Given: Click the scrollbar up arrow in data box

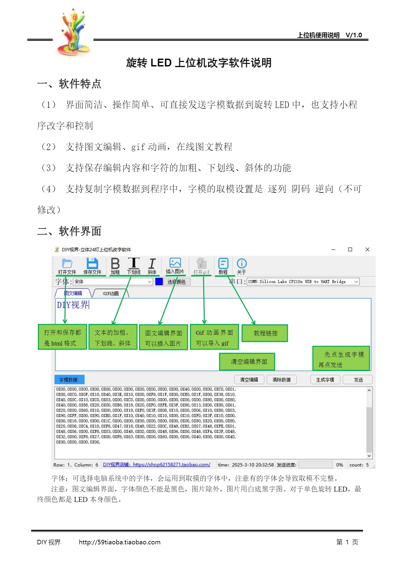Looking at the screenshot, I should pyautogui.click(x=369, y=390).
